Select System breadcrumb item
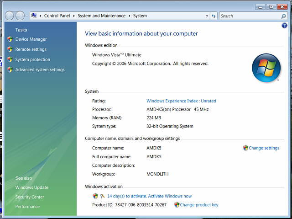 pos(140,16)
